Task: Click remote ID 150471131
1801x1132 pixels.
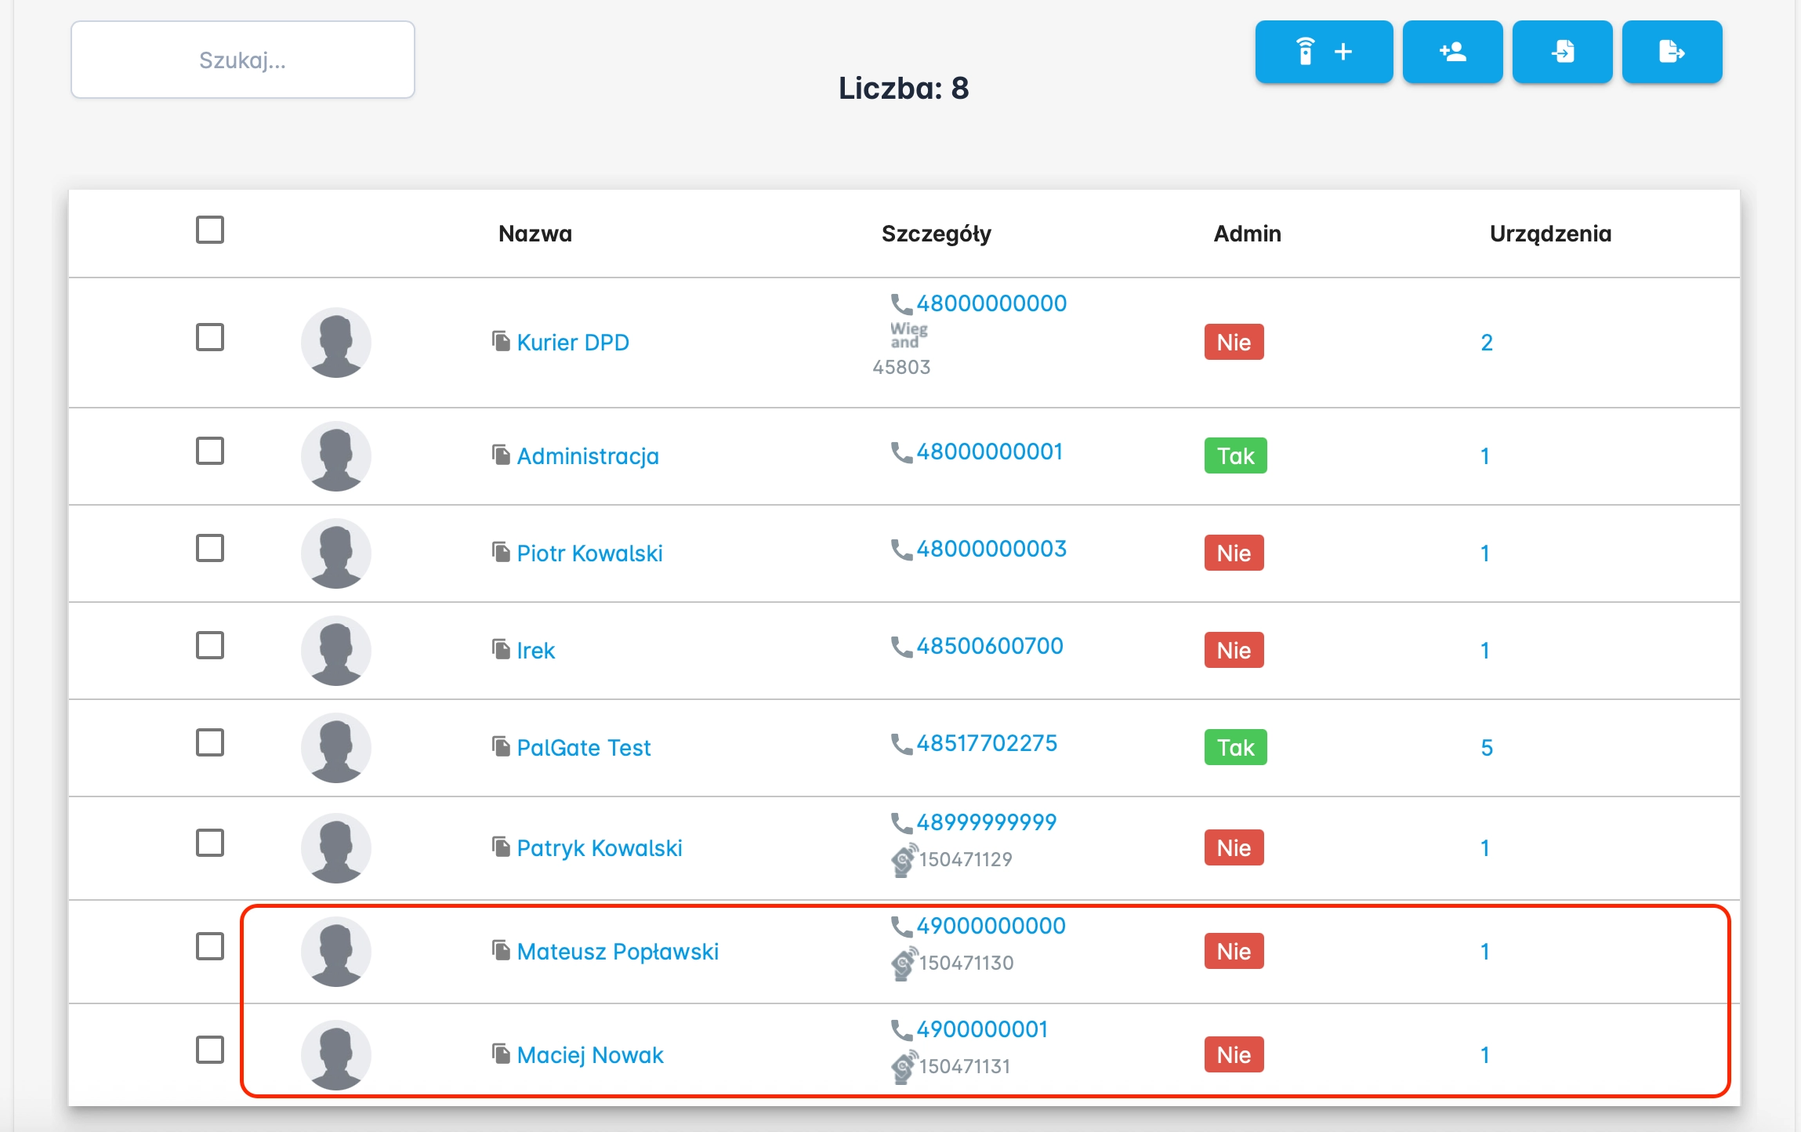Action: [965, 1066]
